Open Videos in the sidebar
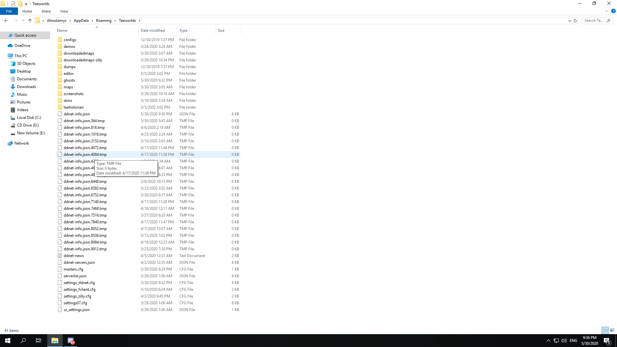Viewport: 617px width, 347px height. [x=22, y=110]
